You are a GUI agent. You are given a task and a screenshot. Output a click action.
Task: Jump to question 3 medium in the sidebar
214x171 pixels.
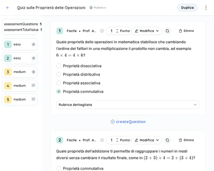20,72
